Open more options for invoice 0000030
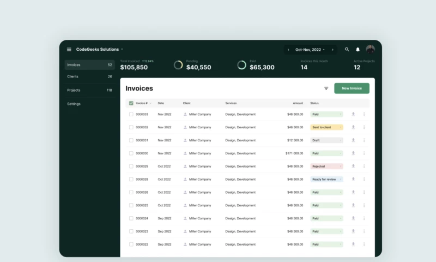 point(364,153)
